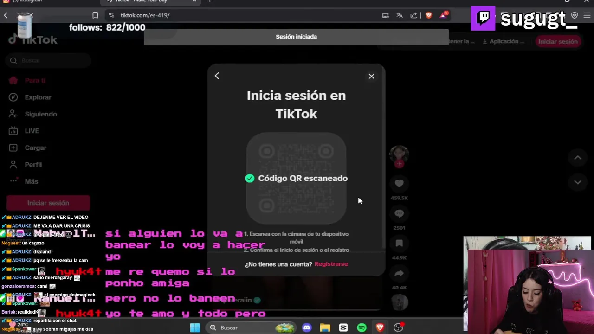Click the sidebar Iniciar sesión button
Screen dimensions: 594x334
[48, 203]
